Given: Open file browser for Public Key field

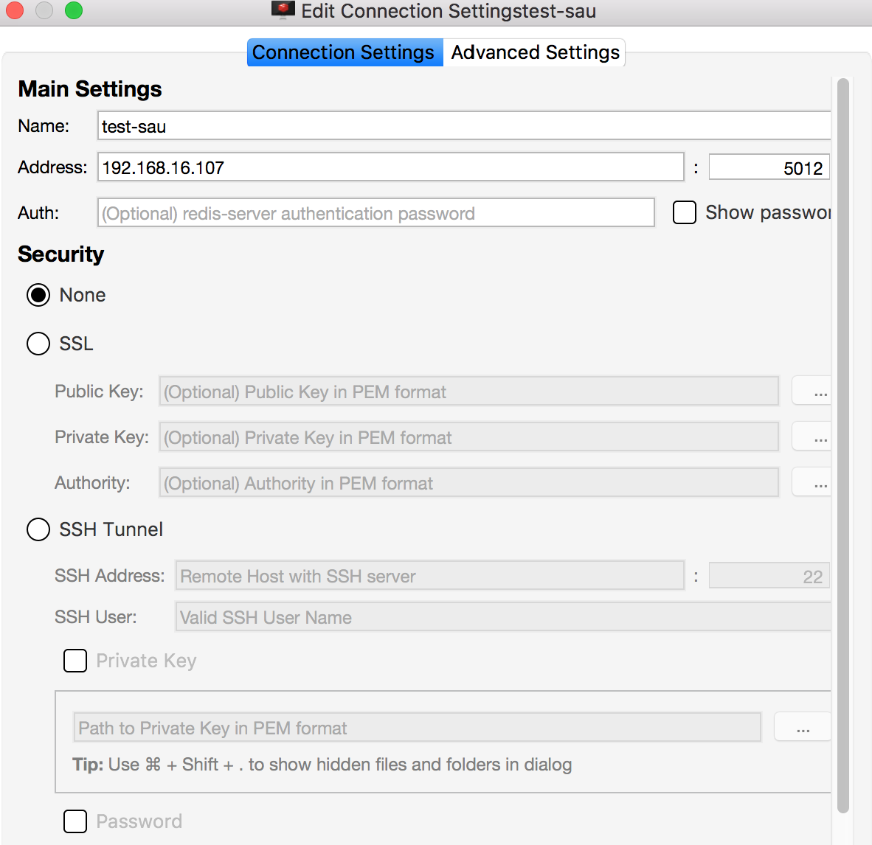Looking at the screenshot, I should pos(817,391).
